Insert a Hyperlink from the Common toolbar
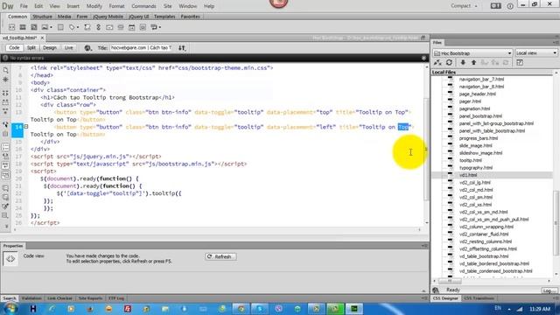560x315 pixels. coord(98,27)
